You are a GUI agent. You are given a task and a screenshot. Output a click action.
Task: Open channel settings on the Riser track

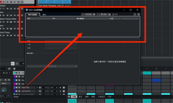click(x=7, y=15)
